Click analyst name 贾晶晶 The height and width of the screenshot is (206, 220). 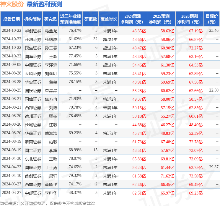[51, 90]
